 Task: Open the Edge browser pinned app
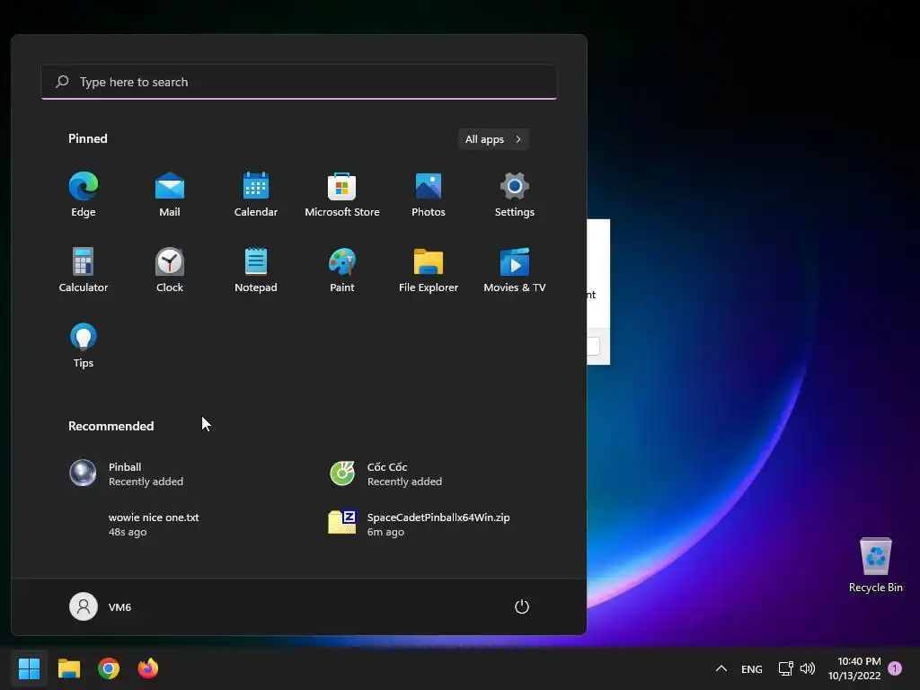pyautogui.click(x=84, y=195)
